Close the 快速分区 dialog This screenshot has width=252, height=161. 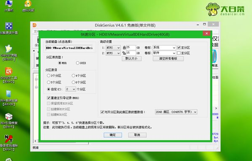[x=206, y=33]
